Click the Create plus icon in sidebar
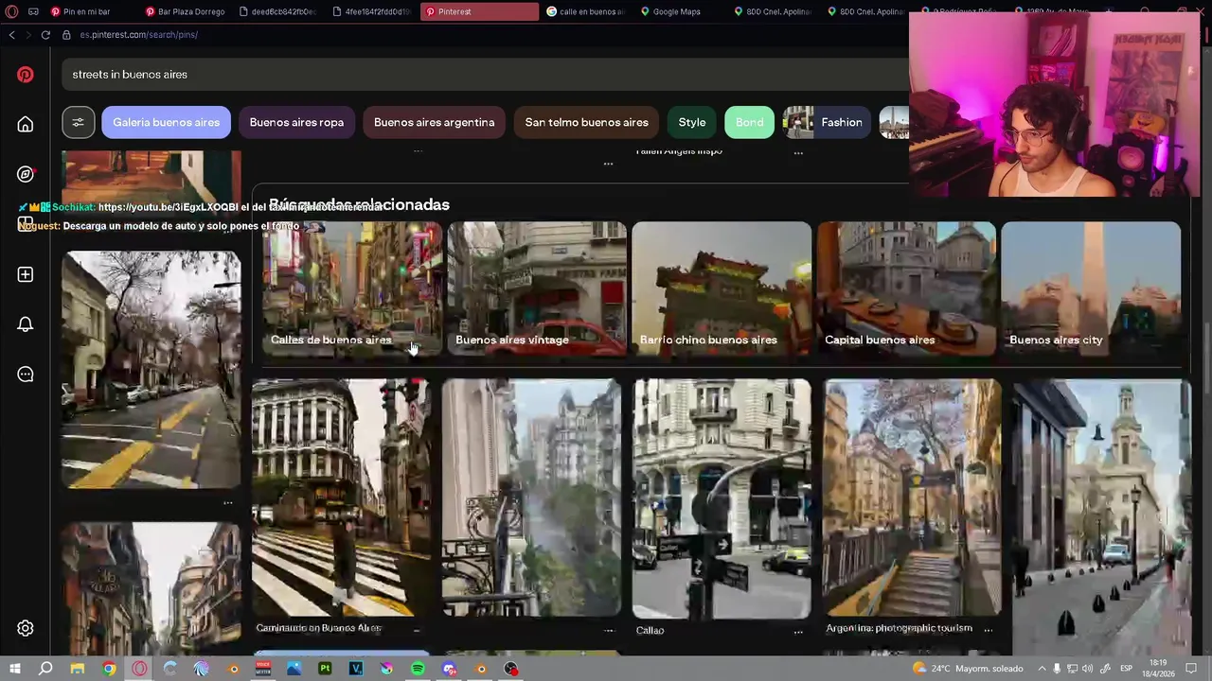This screenshot has height=681, width=1212. (26, 274)
